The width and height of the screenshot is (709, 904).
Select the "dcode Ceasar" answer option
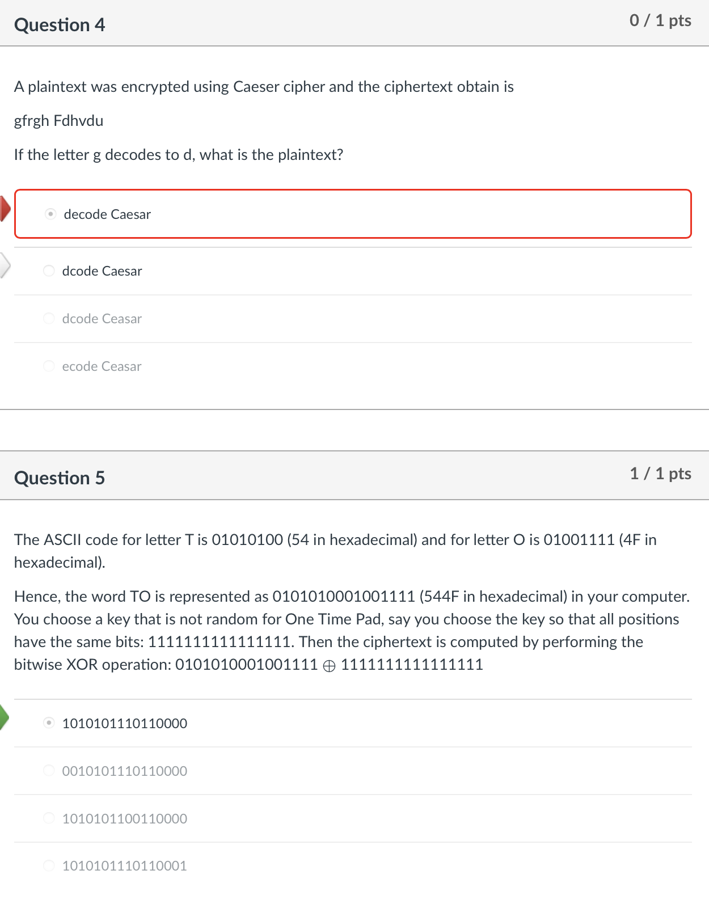point(102,319)
